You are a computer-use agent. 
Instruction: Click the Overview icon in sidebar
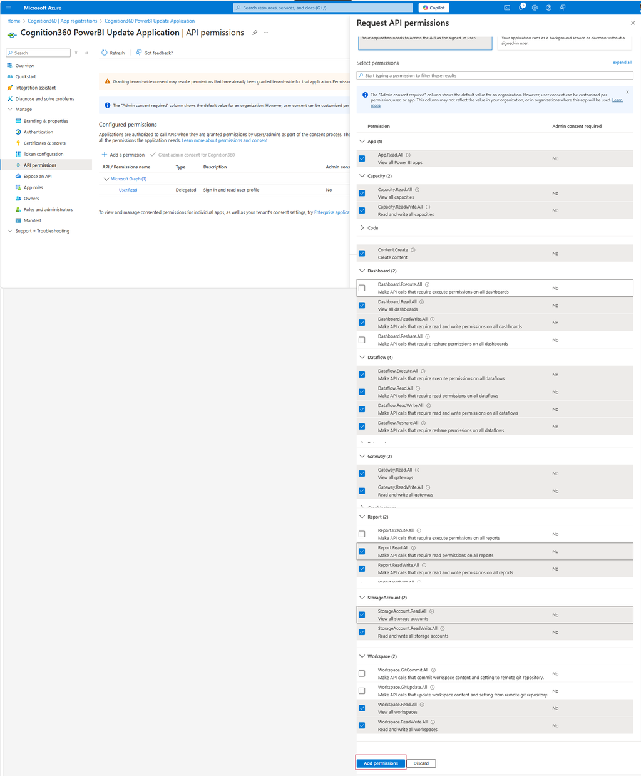click(9, 65)
